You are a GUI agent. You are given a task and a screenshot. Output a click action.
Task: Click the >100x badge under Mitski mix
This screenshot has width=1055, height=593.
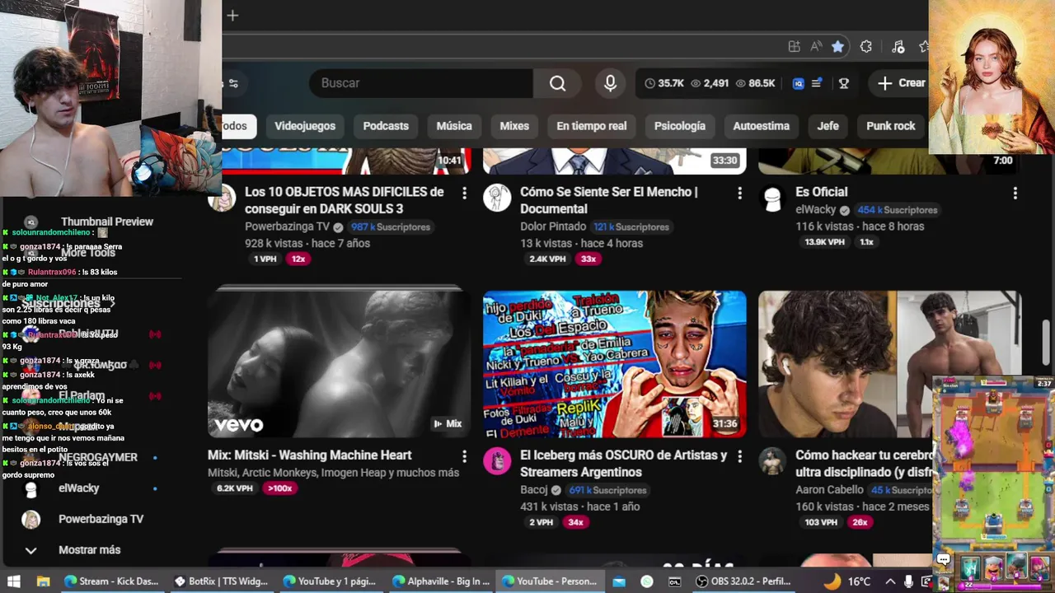[x=280, y=488]
